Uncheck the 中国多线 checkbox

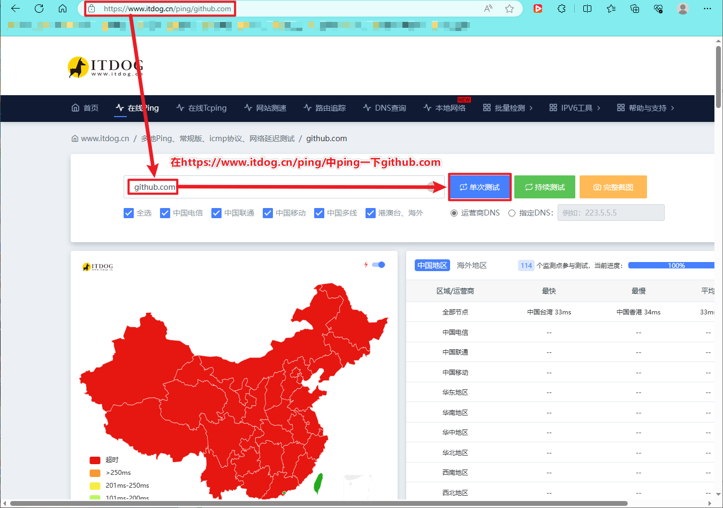tap(319, 213)
